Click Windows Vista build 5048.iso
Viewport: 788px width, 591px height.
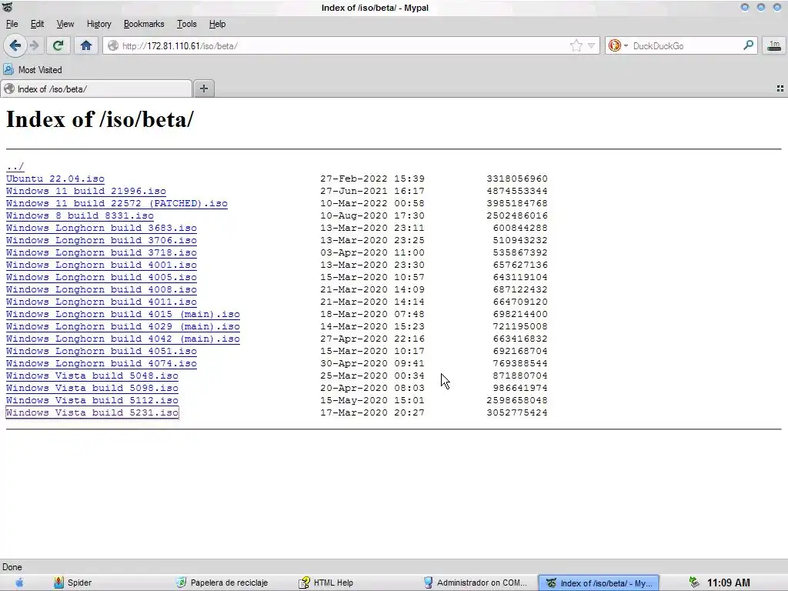coord(92,376)
